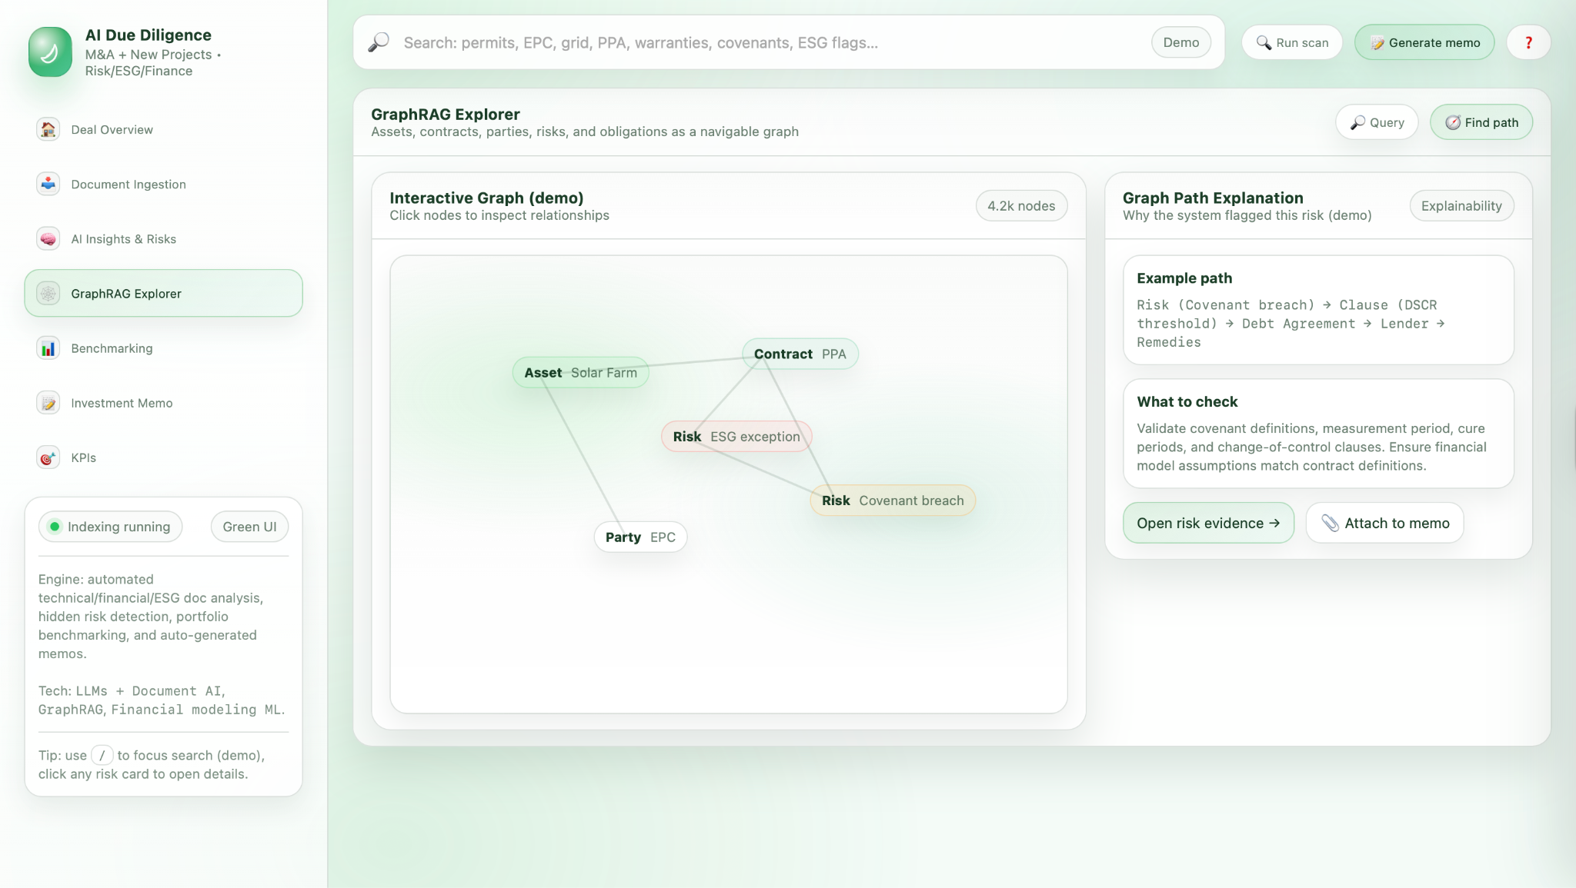This screenshot has height=888, width=1576.
Task: Click the red question mark help button
Action: pos(1528,42)
